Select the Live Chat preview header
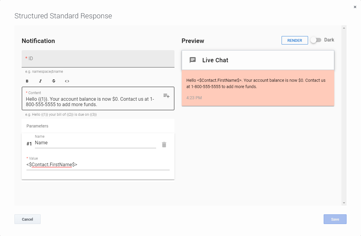 (x=258, y=60)
